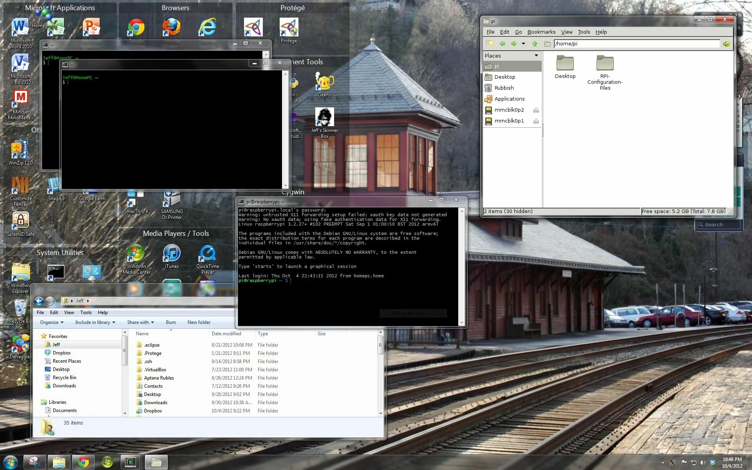Open the Include in library dropdown
Viewport: 752px width, 470px height.
[x=95, y=322]
